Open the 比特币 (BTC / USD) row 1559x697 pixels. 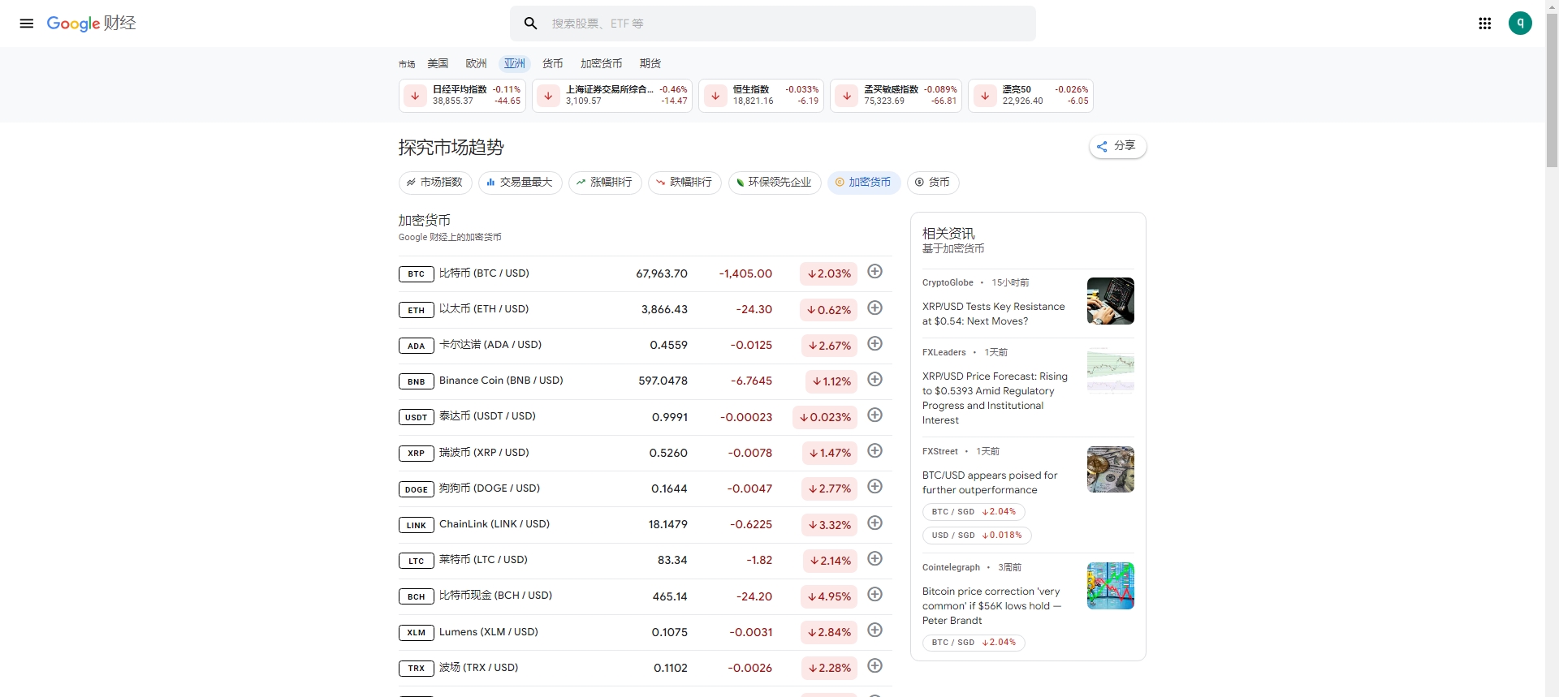pyautogui.click(x=645, y=273)
